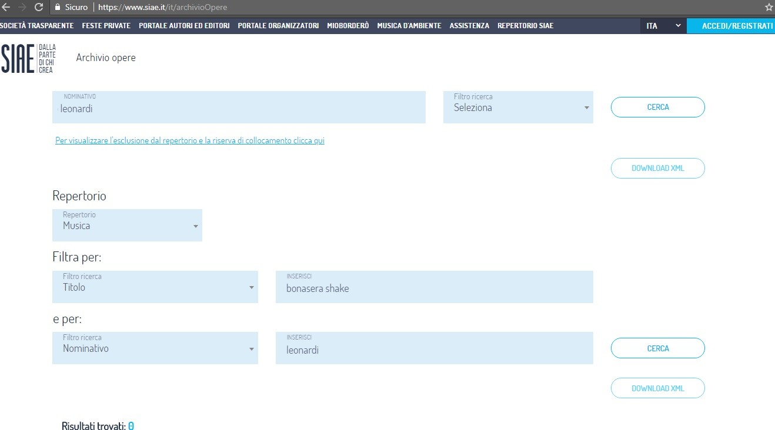
Task: Click the browser back arrow
Action: pyautogui.click(x=6, y=8)
